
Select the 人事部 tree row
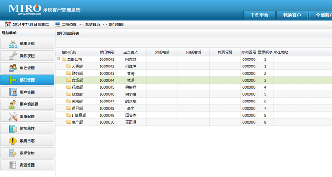click(x=194, y=66)
